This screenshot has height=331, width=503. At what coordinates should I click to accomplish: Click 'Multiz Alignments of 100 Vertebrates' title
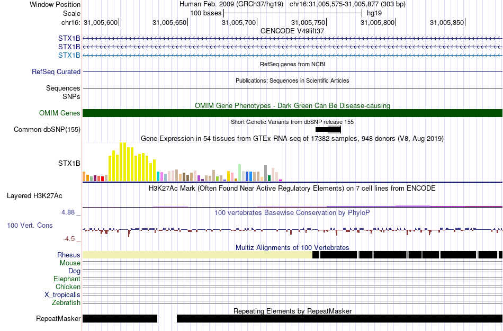pyautogui.click(x=292, y=248)
